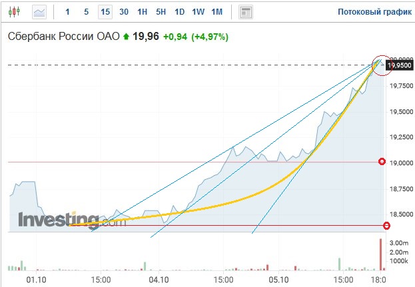Select the area line chart type
The width and height of the screenshot is (415, 287).
[x=39, y=12]
